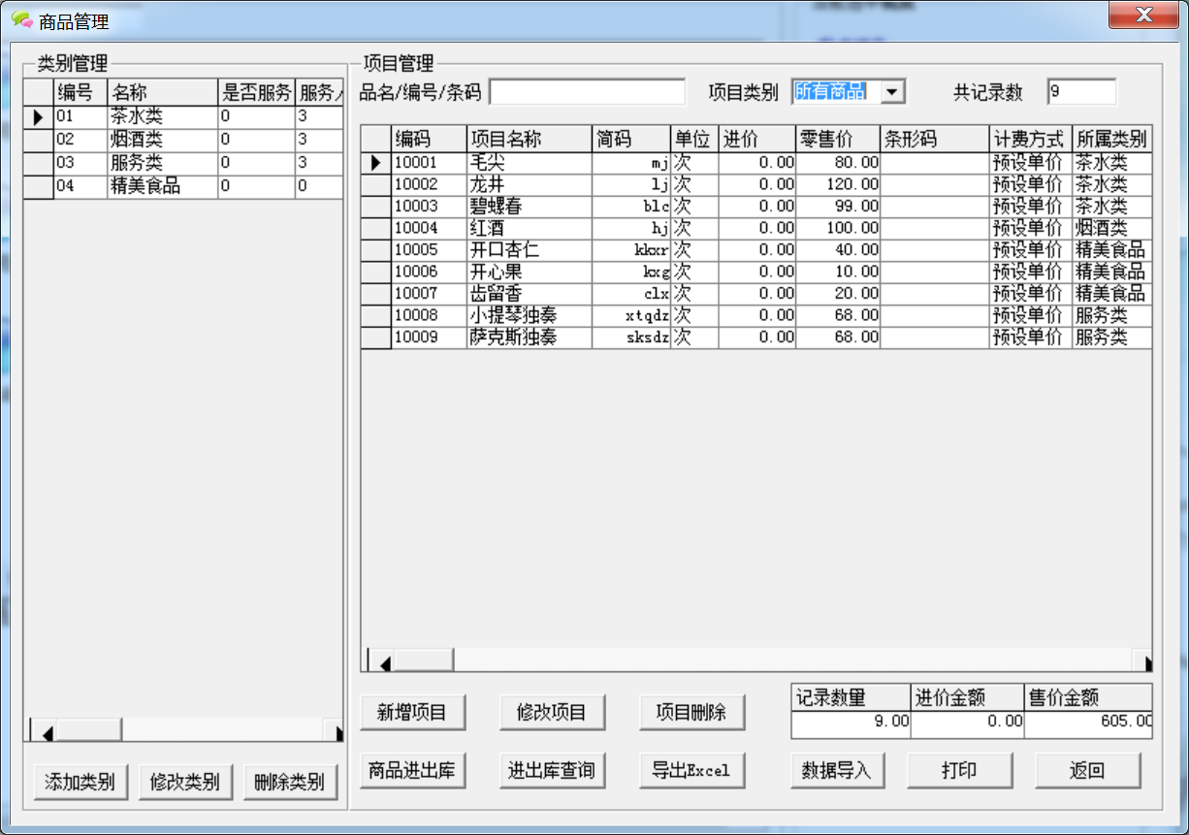Click short code cell blc
This screenshot has width=1189, height=835.
[631, 207]
